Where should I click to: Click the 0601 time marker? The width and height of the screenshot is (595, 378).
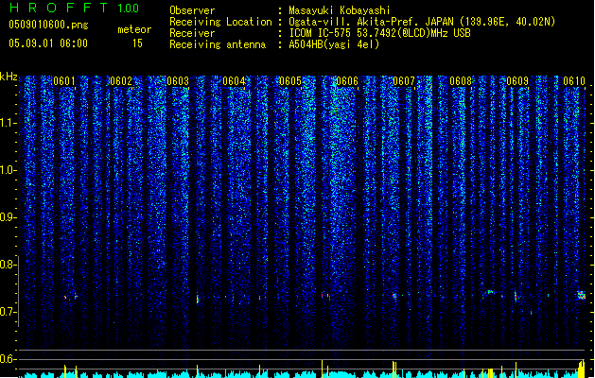[64, 81]
